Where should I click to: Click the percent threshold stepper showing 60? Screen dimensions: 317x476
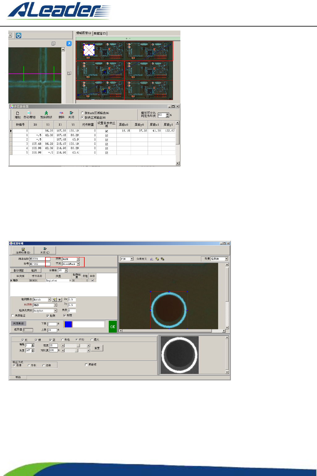click(x=164, y=115)
